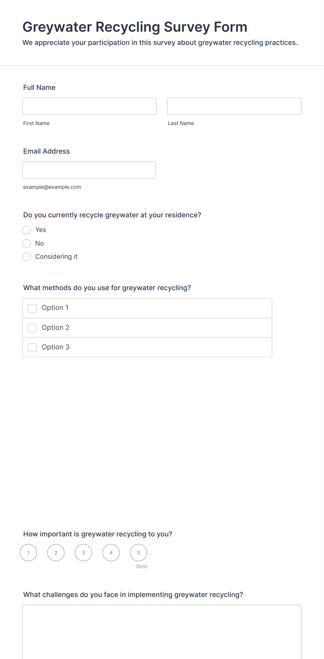Image resolution: width=324 pixels, height=659 pixels.
Task: Tick the Option 2 checkbox
Action: click(32, 328)
